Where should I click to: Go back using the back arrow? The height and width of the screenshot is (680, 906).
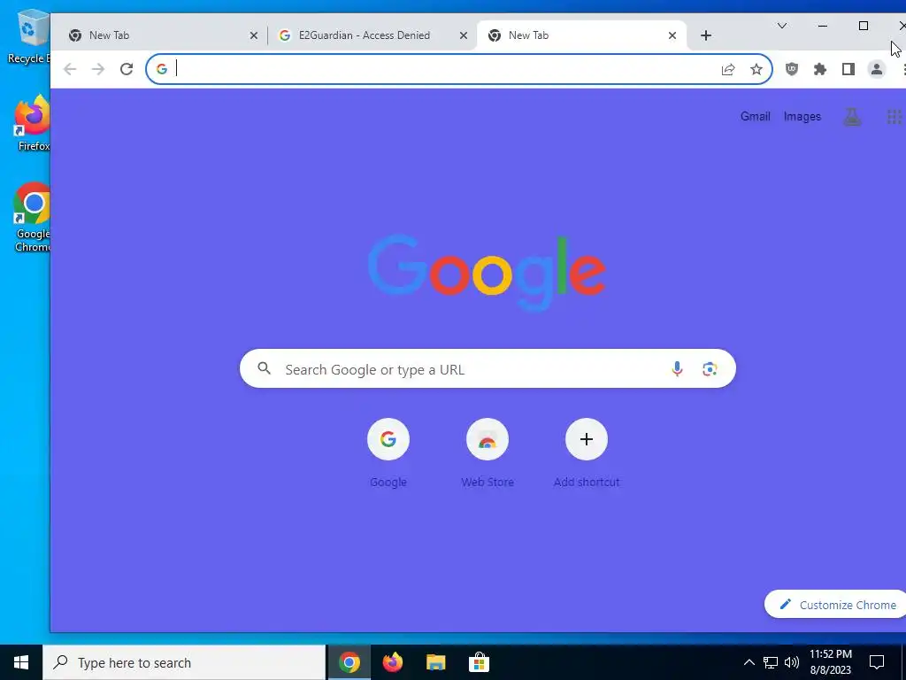[x=70, y=69]
